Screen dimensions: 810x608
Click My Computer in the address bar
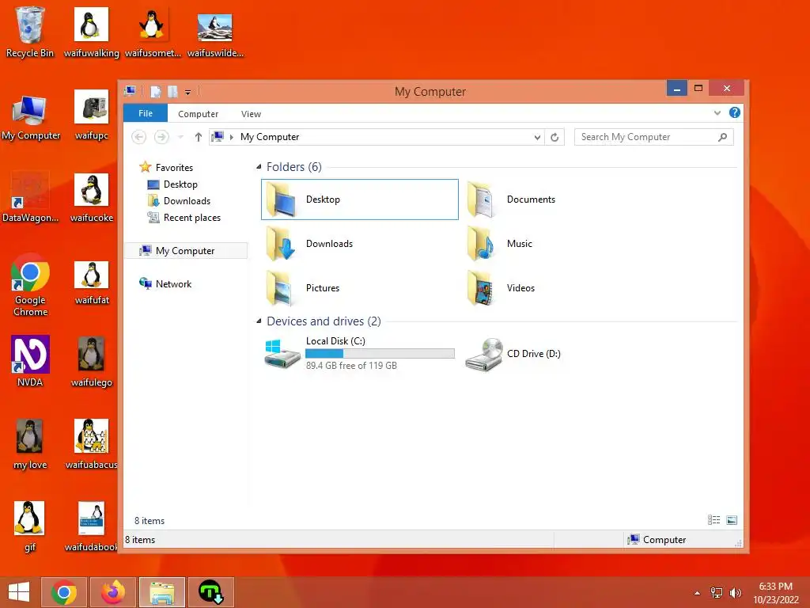click(x=270, y=137)
